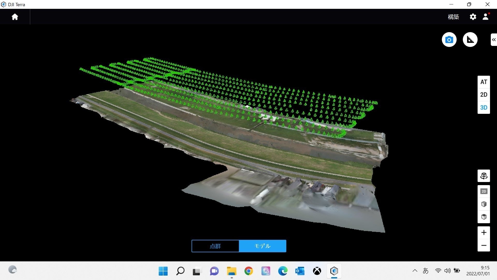Viewport: 497px width, 280px height.
Task: Click the 構築 button
Action: [453, 17]
